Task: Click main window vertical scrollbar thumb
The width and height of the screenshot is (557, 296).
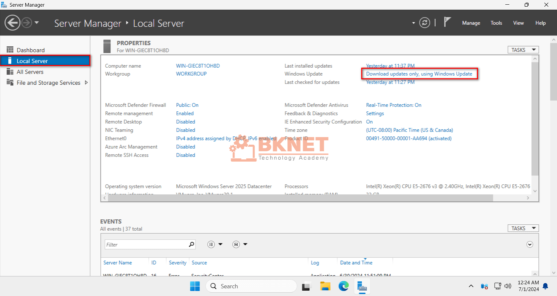Action: click(554, 72)
